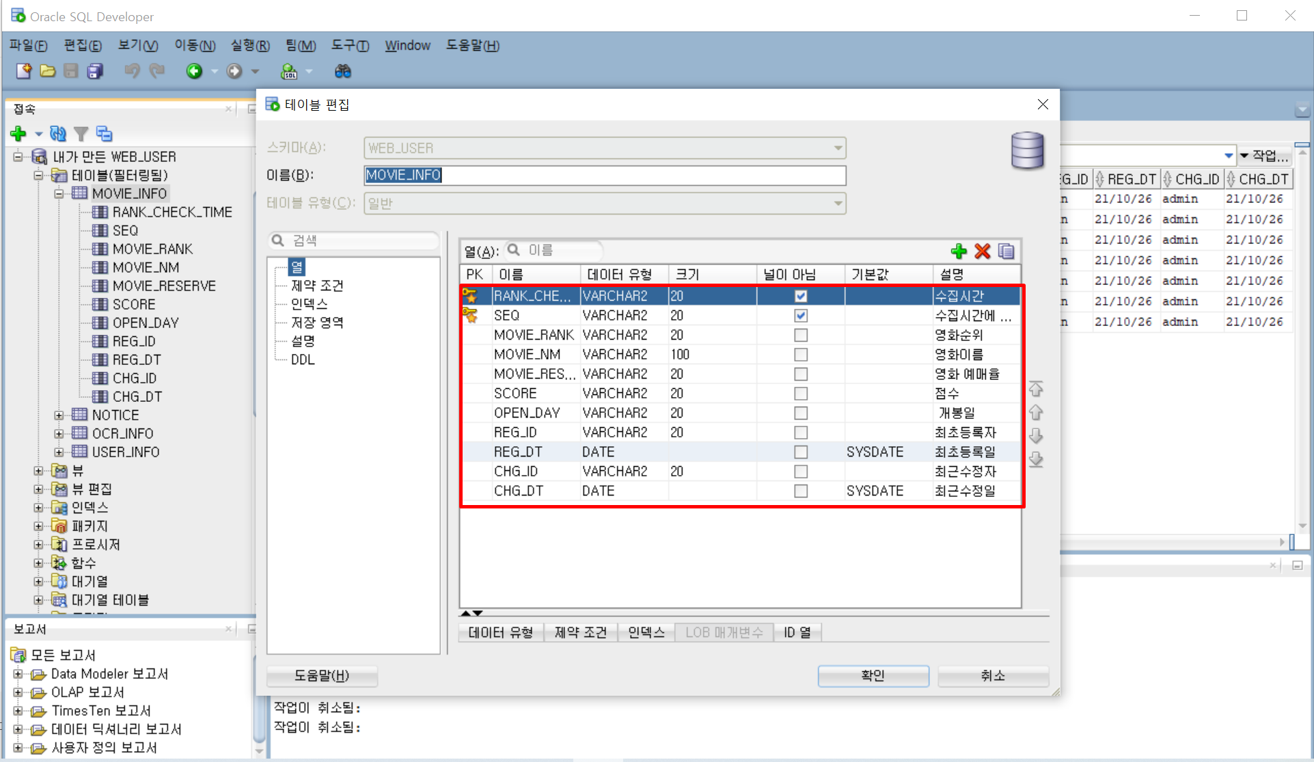Expand the NOTICE table tree node
This screenshot has width=1314, height=762.
59,416
